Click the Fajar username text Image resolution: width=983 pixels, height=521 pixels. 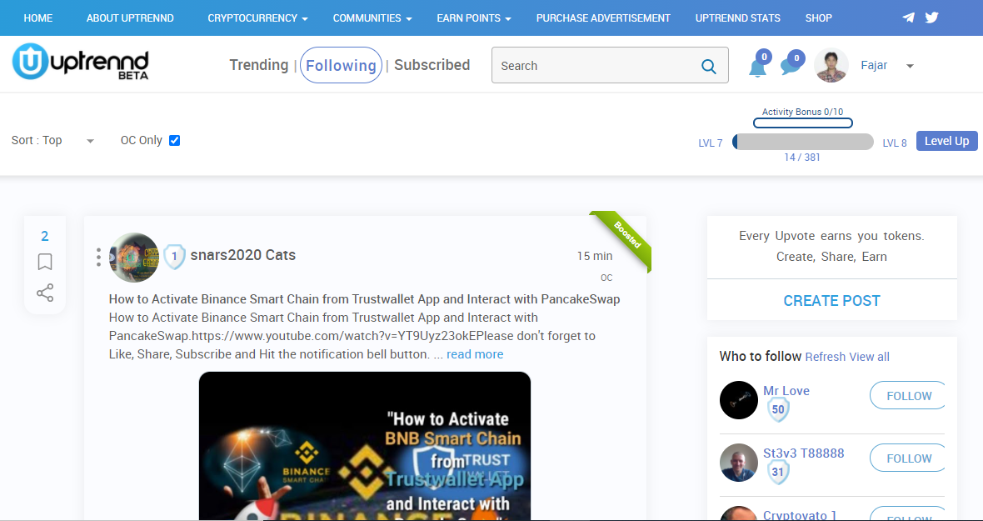(x=874, y=65)
